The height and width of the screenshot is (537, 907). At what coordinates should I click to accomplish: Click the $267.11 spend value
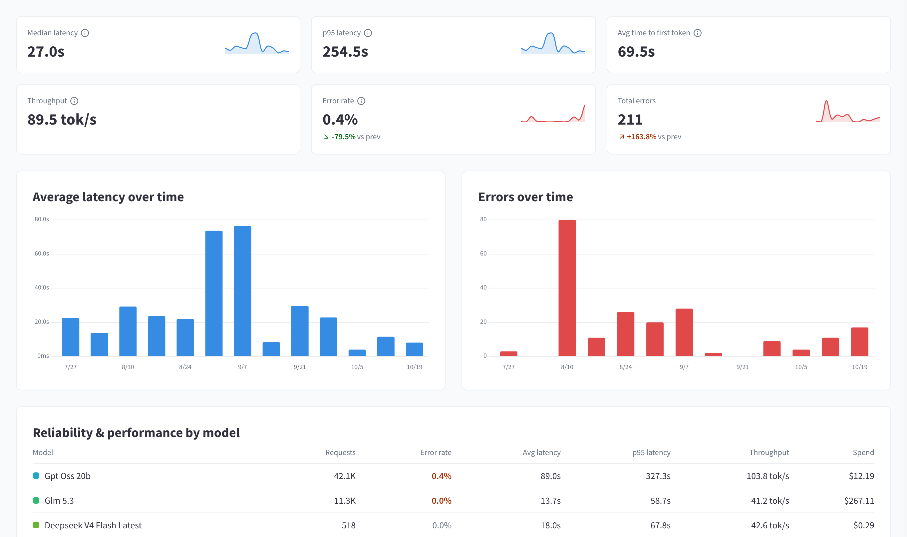point(859,500)
